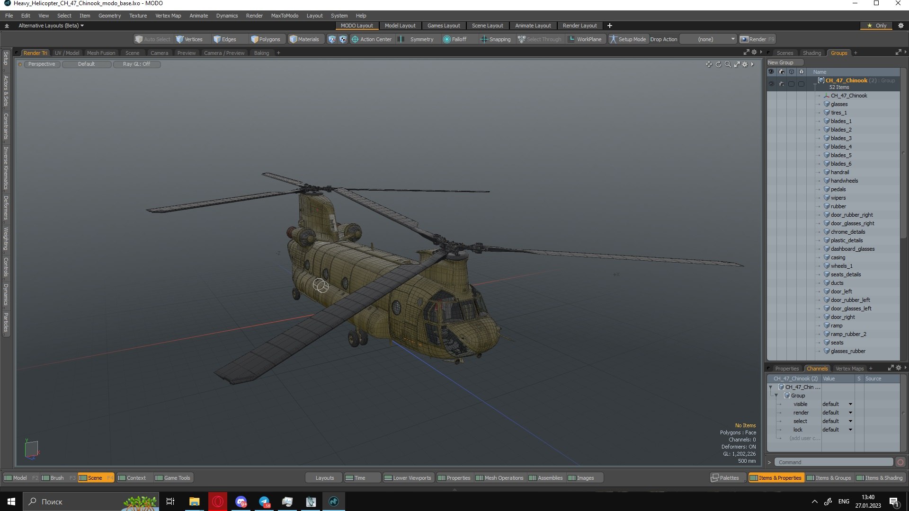909x511 pixels.
Task: Switch to the Shading tab
Action: click(x=811, y=53)
